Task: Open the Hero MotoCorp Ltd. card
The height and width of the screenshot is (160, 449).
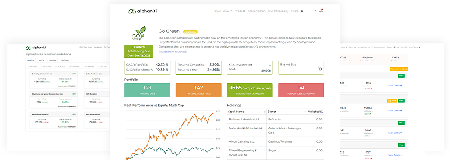Action: point(97,120)
